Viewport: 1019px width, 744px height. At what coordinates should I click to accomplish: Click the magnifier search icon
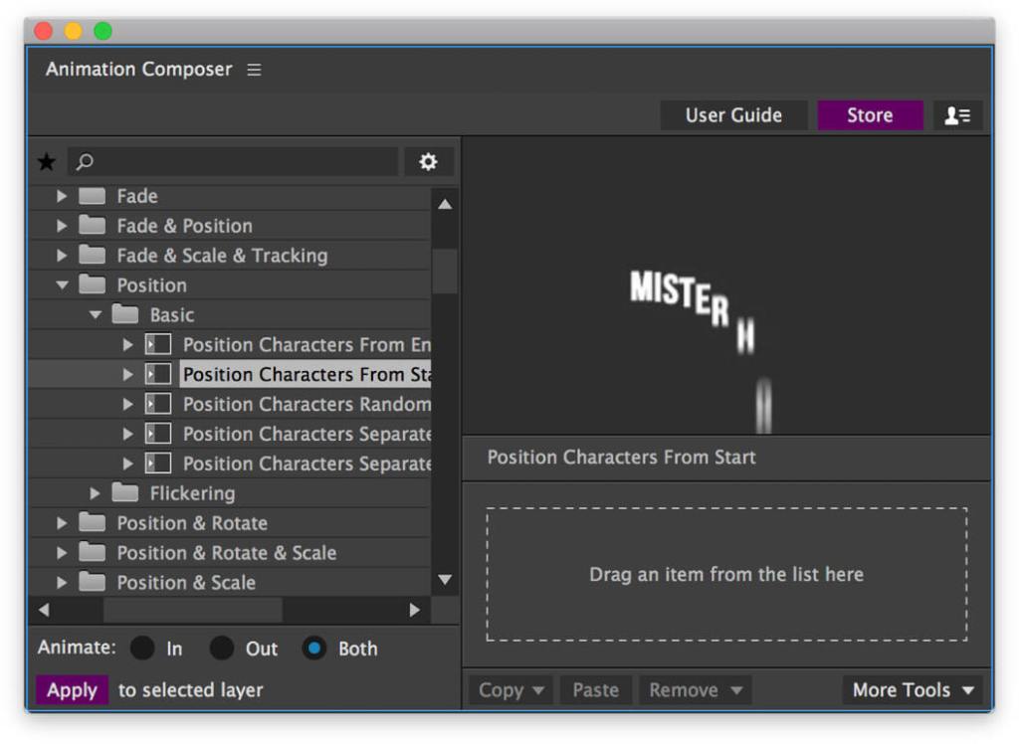coord(85,161)
